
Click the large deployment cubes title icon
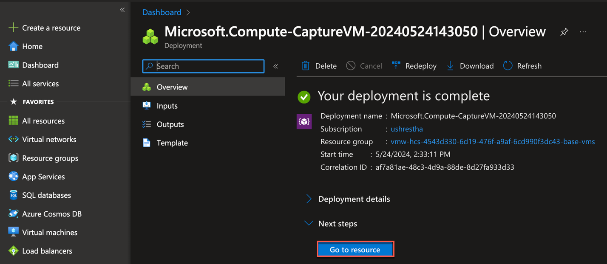[x=150, y=37]
